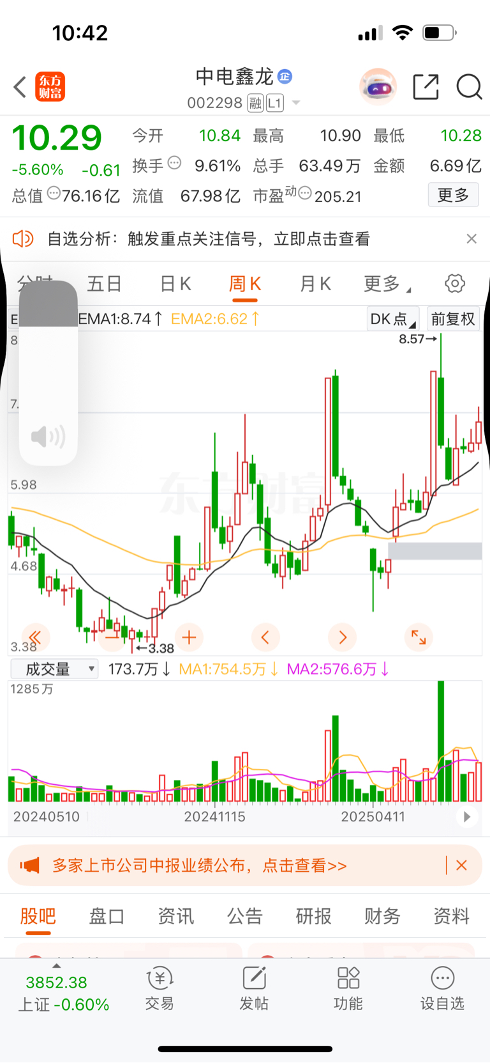Screen dimensions: 490x1063
Task: Dismiss the 自选分析 notice
Action: [x=471, y=238]
